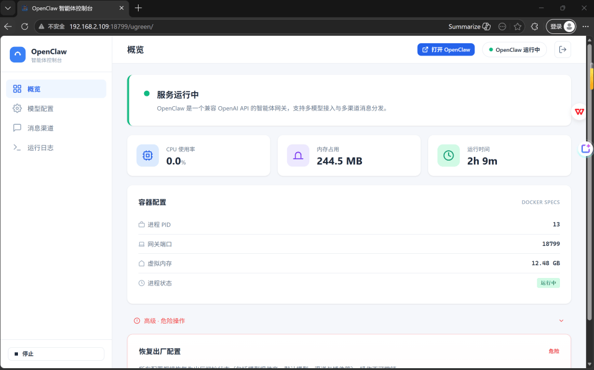
Task: Click the warning icon beside 高级 · 危险操作
Action: coord(137,321)
